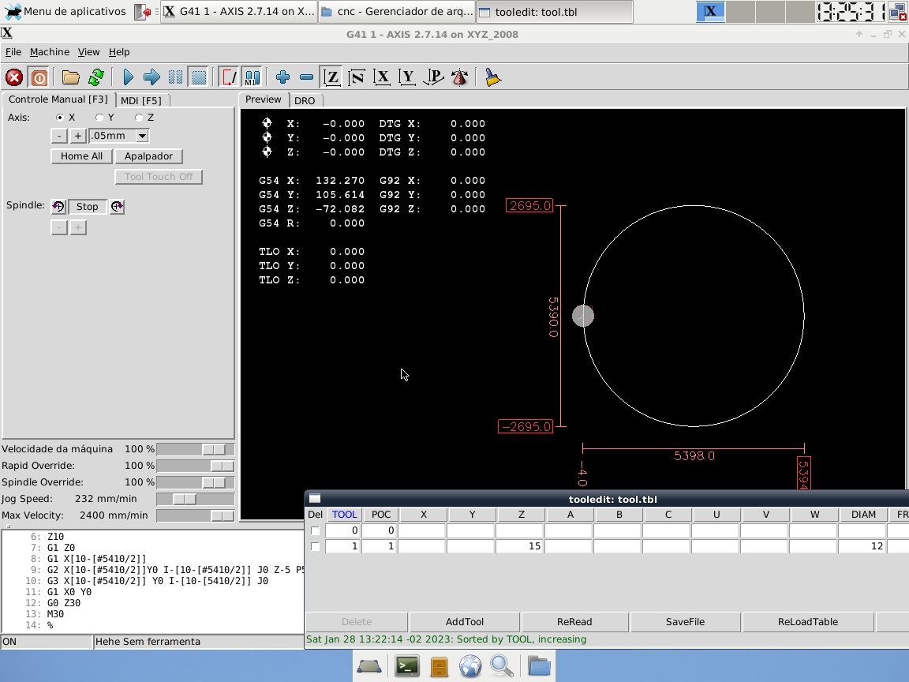Click the Home All button
This screenshot has width=909, height=682.
click(81, 156)
